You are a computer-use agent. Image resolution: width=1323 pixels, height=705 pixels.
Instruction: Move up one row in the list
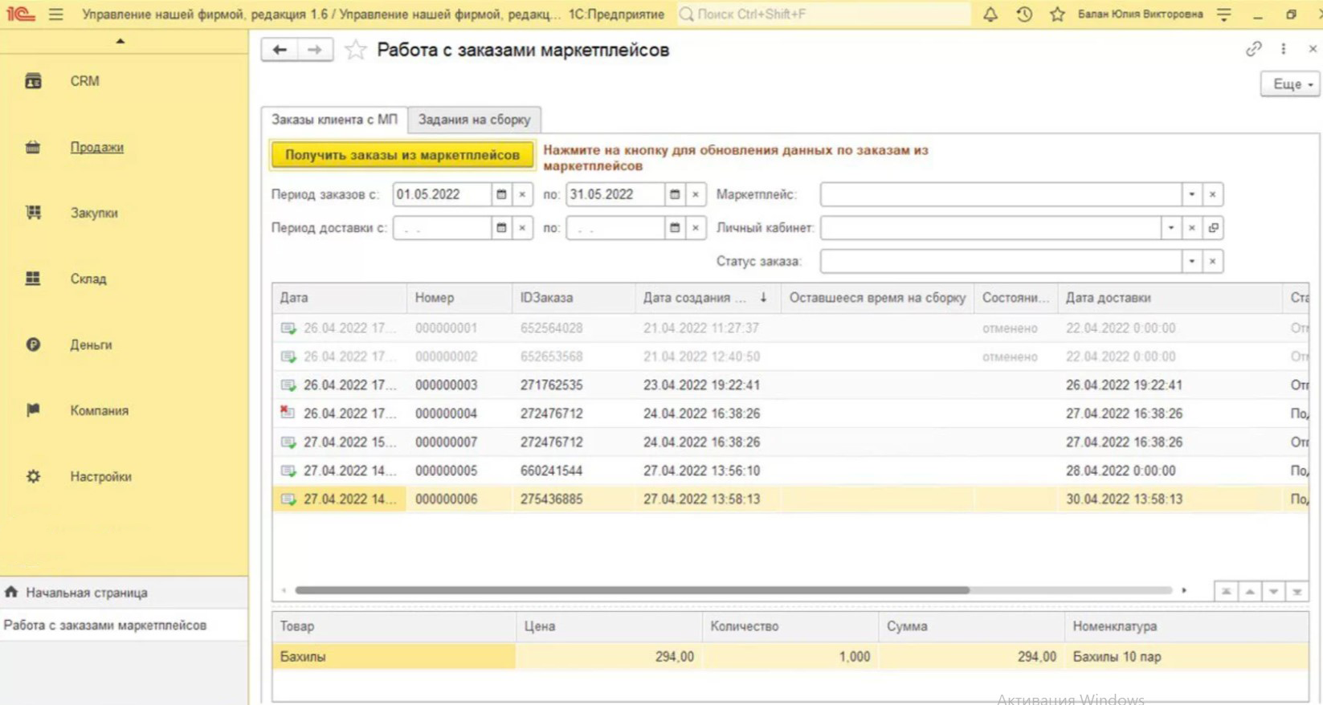1250,592
